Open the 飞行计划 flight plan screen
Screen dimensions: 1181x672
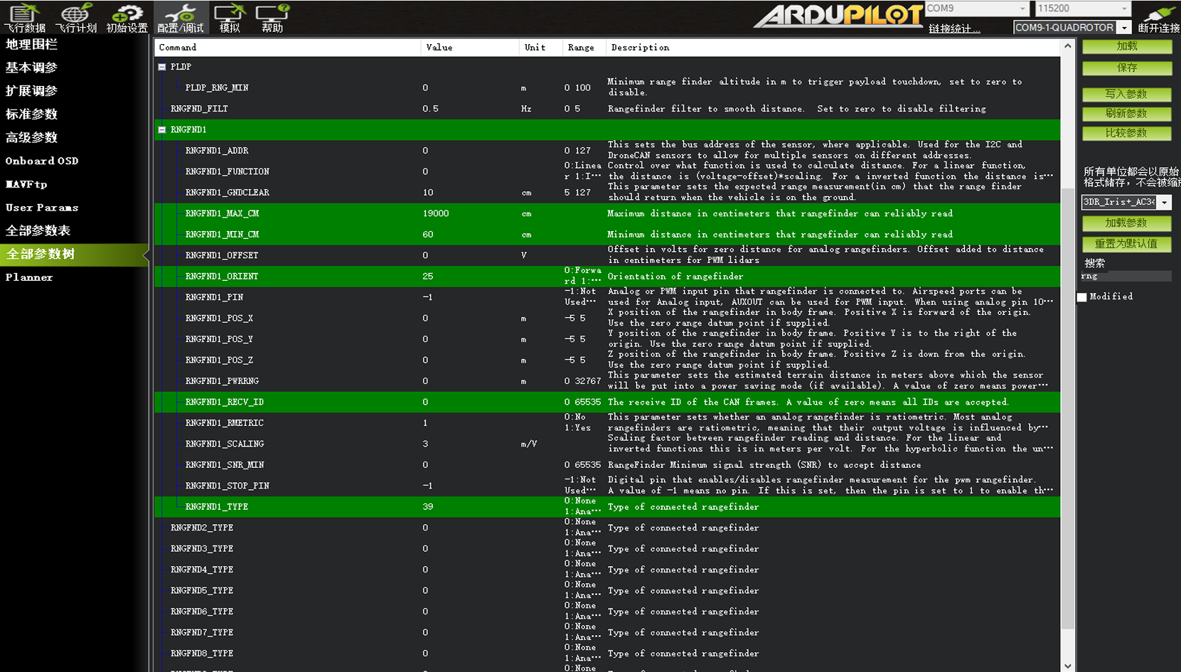click(x=75, y=18)
